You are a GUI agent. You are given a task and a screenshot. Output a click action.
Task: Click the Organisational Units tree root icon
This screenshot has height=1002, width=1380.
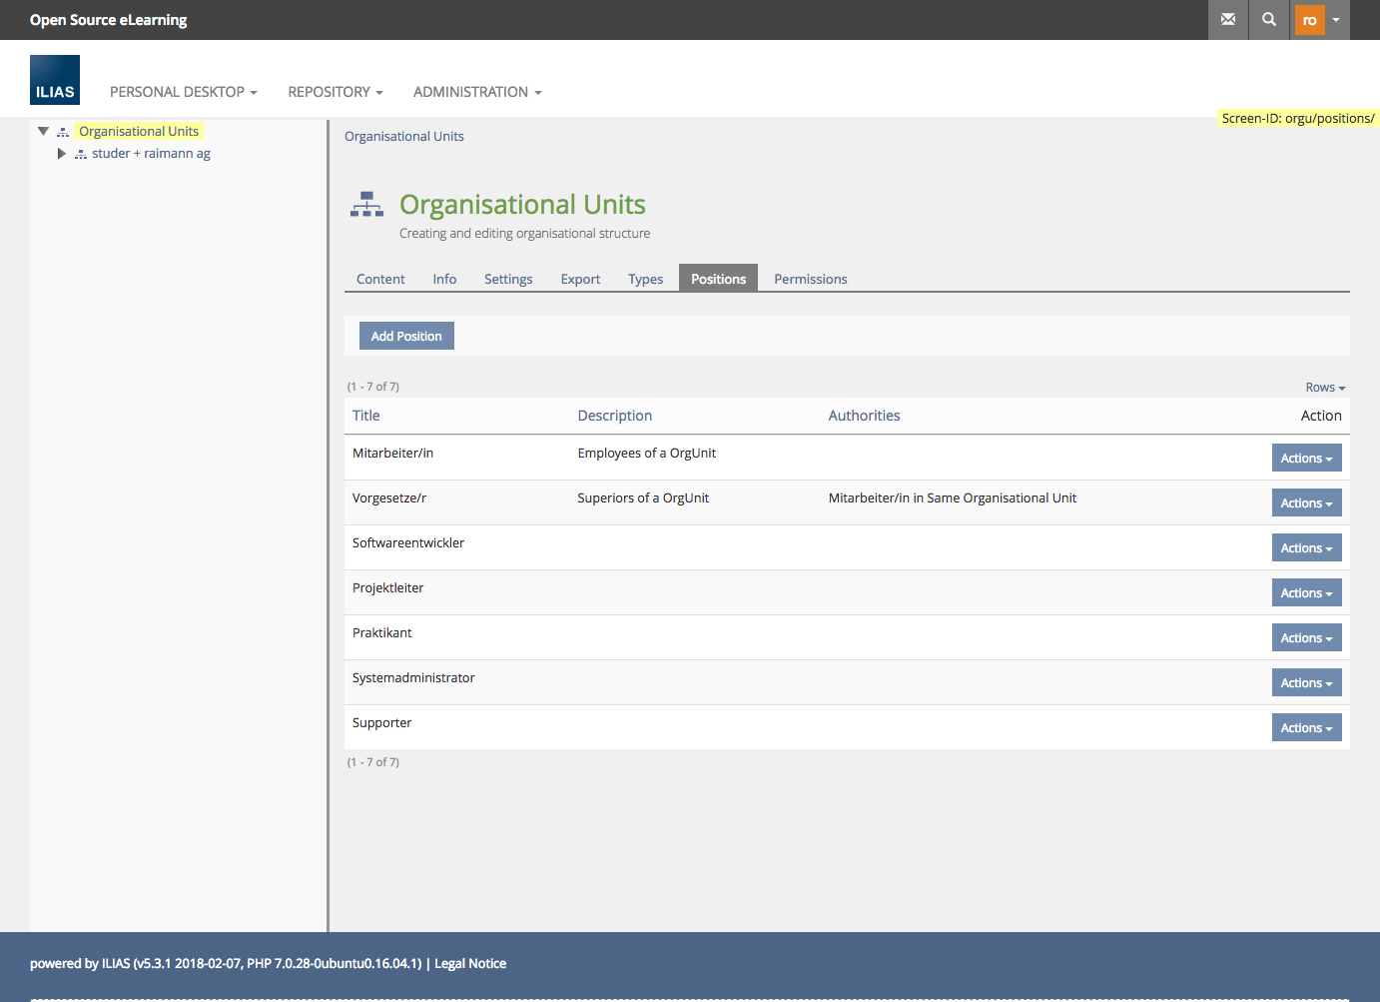tap(63, 132)
